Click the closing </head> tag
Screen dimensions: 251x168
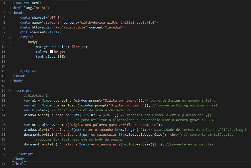pos(19,76)
